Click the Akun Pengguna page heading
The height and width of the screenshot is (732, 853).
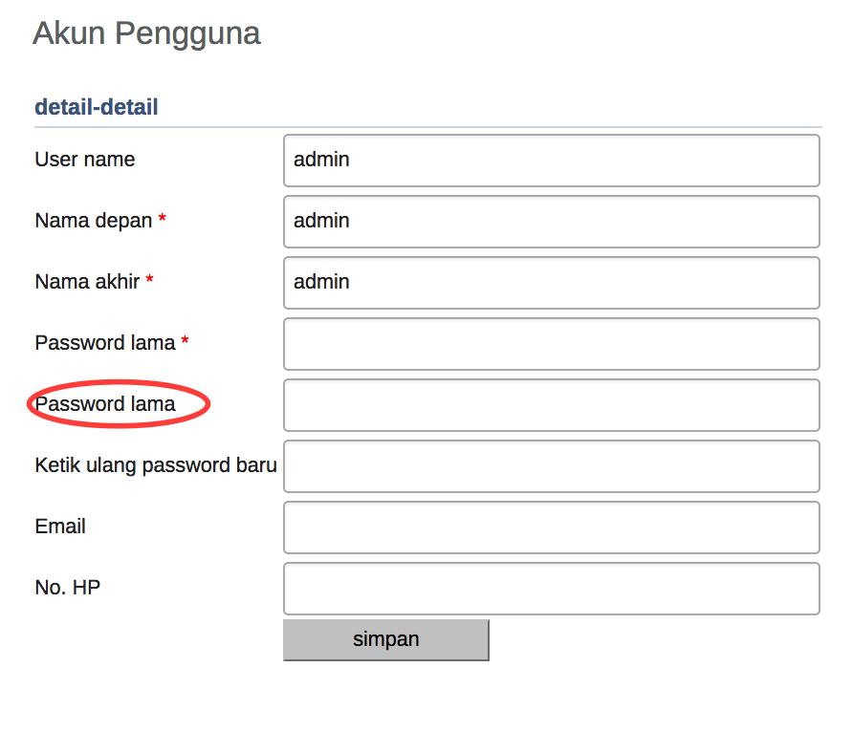tap(146, 33)
